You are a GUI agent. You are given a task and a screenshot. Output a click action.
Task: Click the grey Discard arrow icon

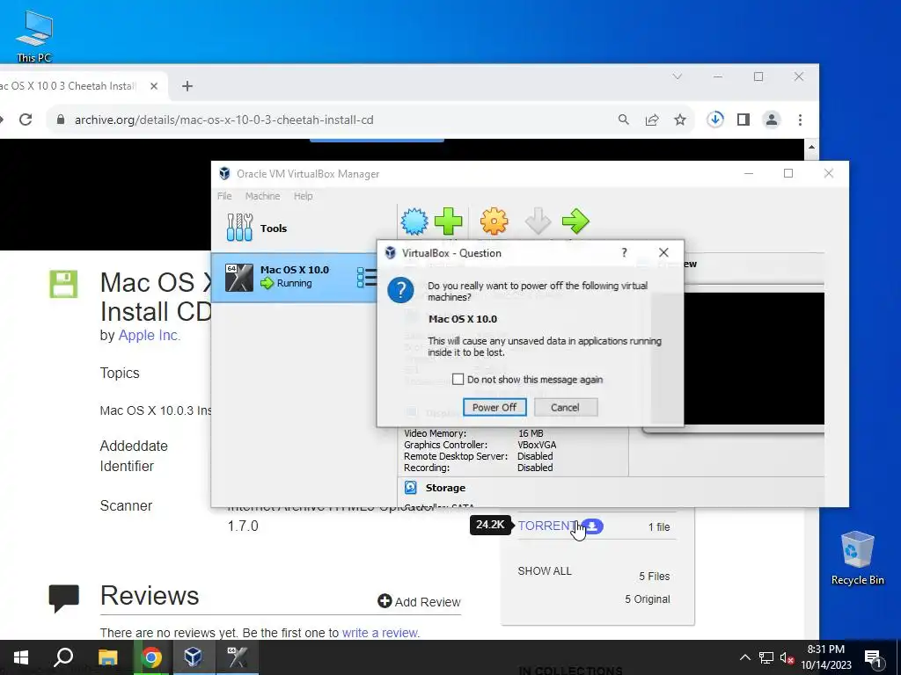[x=538, y=221]
